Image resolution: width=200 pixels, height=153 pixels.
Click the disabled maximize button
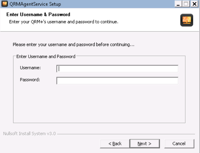pyautogui.click(x=186, y=4)
